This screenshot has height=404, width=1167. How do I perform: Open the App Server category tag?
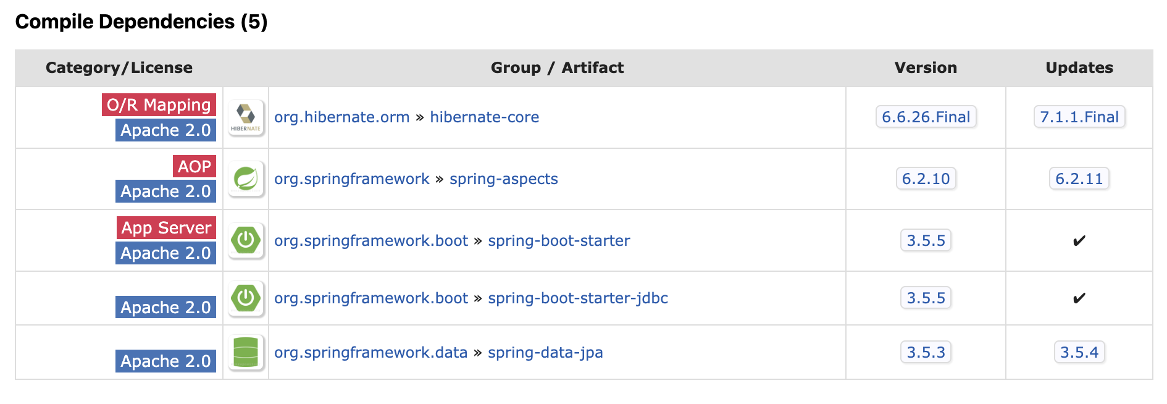[166, 227]
